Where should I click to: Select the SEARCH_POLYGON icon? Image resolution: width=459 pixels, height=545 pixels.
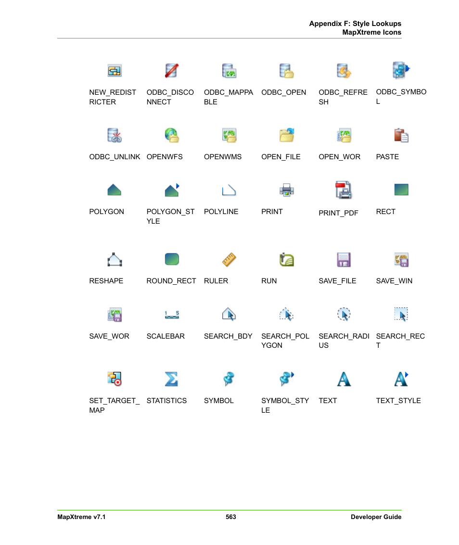coord(287,314)
